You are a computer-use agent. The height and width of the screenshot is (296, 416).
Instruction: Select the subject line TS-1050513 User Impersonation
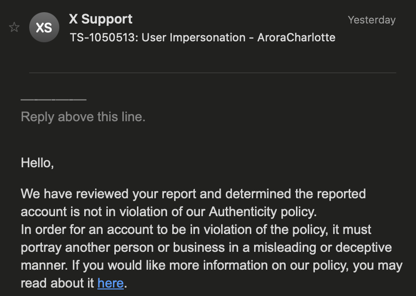click(x=202, y=38)
